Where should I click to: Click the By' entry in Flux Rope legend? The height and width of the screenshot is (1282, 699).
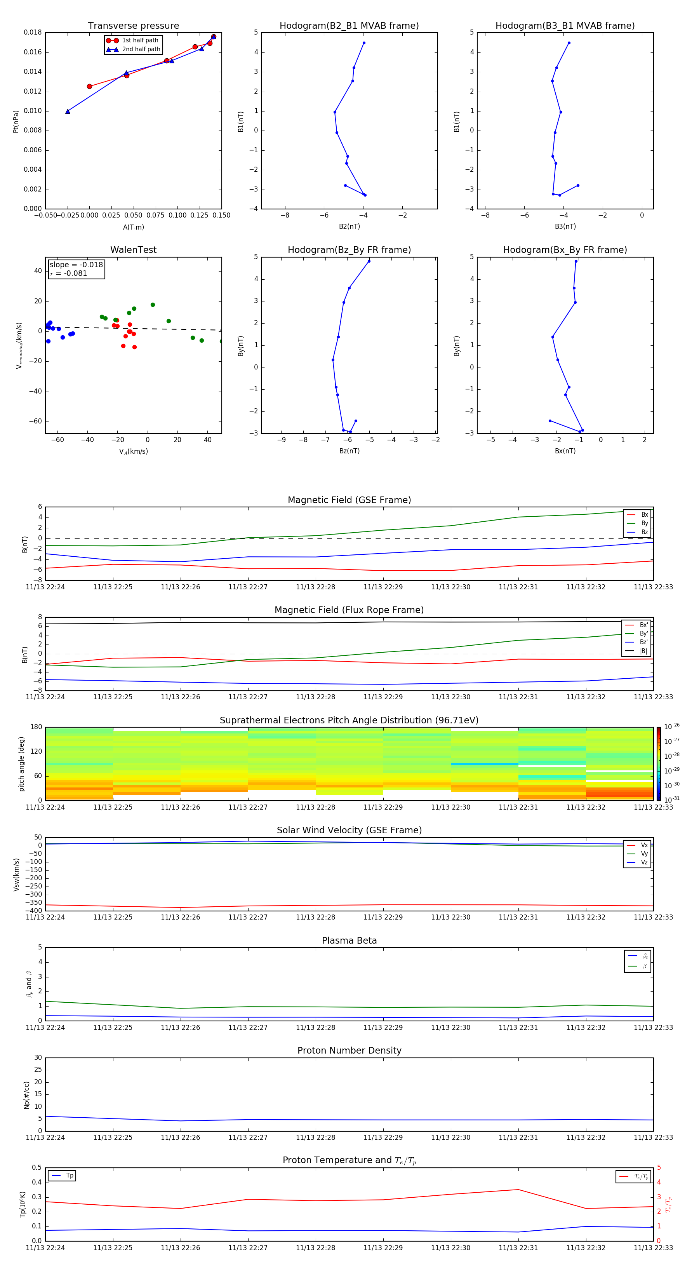coord(636,634)
